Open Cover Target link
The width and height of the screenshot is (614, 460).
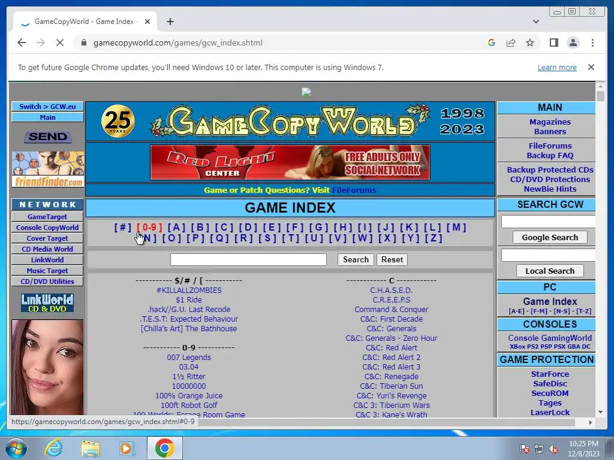(x=47, y=238)
